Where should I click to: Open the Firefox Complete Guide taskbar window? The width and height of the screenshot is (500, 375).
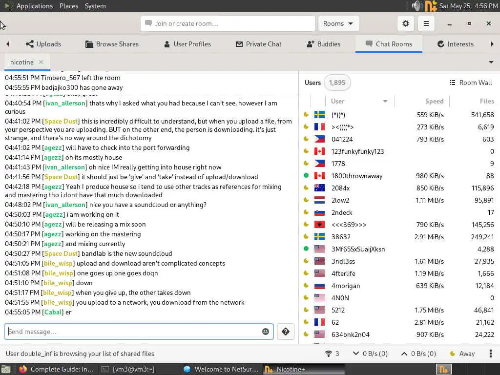click(56, 369)
